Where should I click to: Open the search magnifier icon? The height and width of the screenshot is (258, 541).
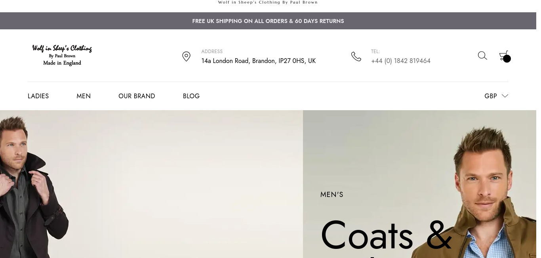coord(482,55)
